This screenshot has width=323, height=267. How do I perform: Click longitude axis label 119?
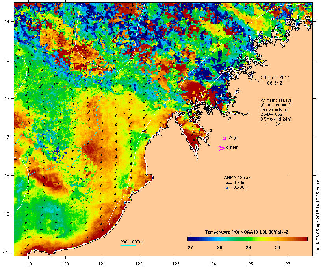[28, 263]
